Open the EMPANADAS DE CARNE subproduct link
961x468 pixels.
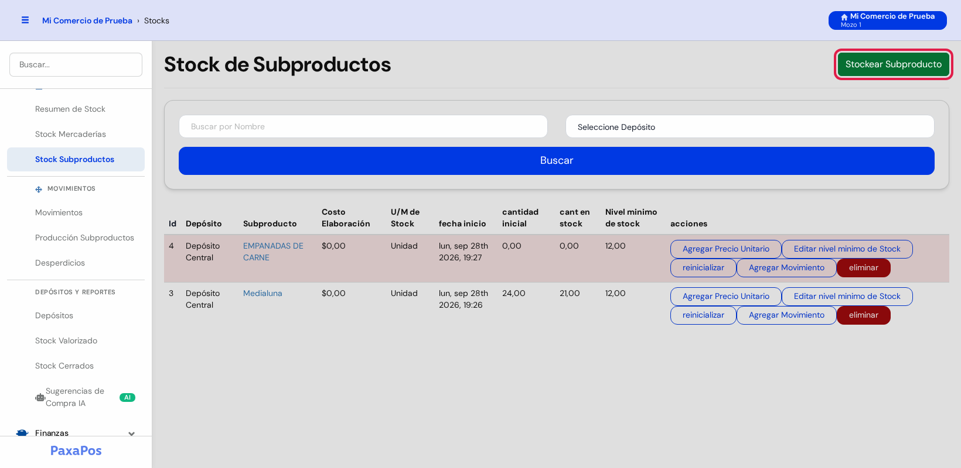coord(273,252)
